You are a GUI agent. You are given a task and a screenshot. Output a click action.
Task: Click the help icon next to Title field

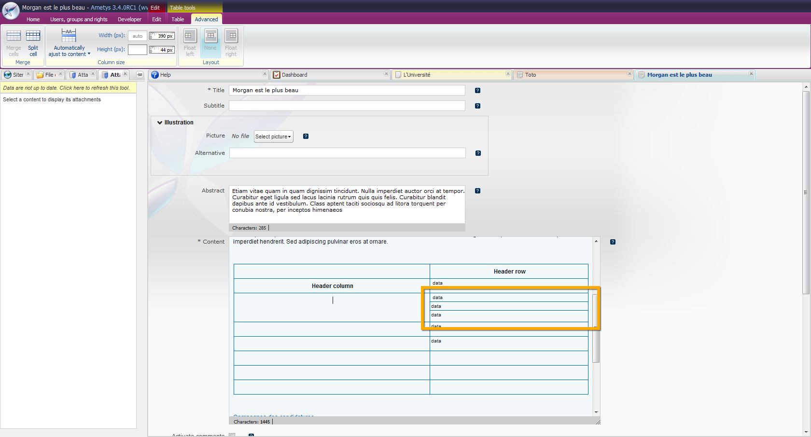click(x=477, y=91)
